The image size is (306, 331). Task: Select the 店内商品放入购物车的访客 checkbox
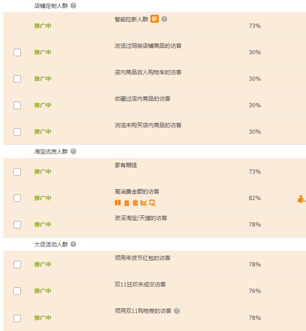(17, 79)
